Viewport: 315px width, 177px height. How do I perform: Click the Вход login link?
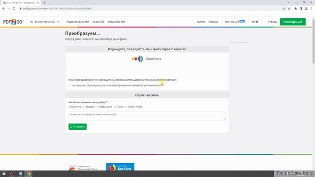272,22
